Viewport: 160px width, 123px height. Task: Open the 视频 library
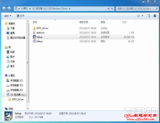[11, 52]
